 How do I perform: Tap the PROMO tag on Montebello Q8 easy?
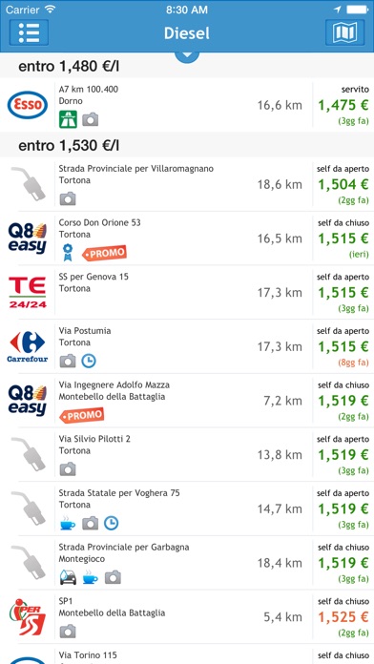[x=82, y=415]
